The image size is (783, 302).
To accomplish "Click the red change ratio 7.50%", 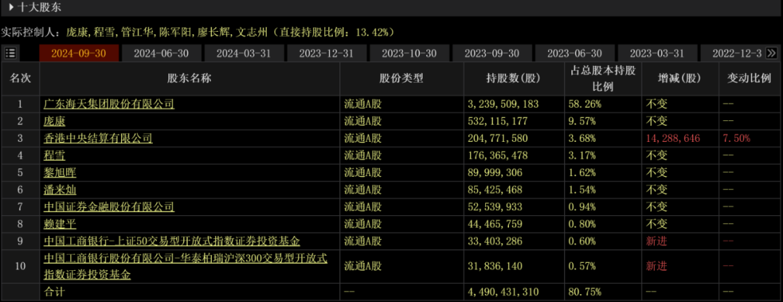I will pos(737,138).
